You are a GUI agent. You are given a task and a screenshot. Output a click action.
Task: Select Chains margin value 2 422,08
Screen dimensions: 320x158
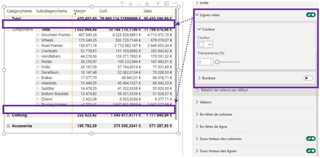pos(90,99)
